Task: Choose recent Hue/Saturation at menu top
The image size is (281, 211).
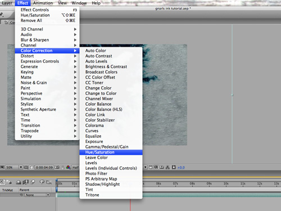Action: click(x=47, y=15)
